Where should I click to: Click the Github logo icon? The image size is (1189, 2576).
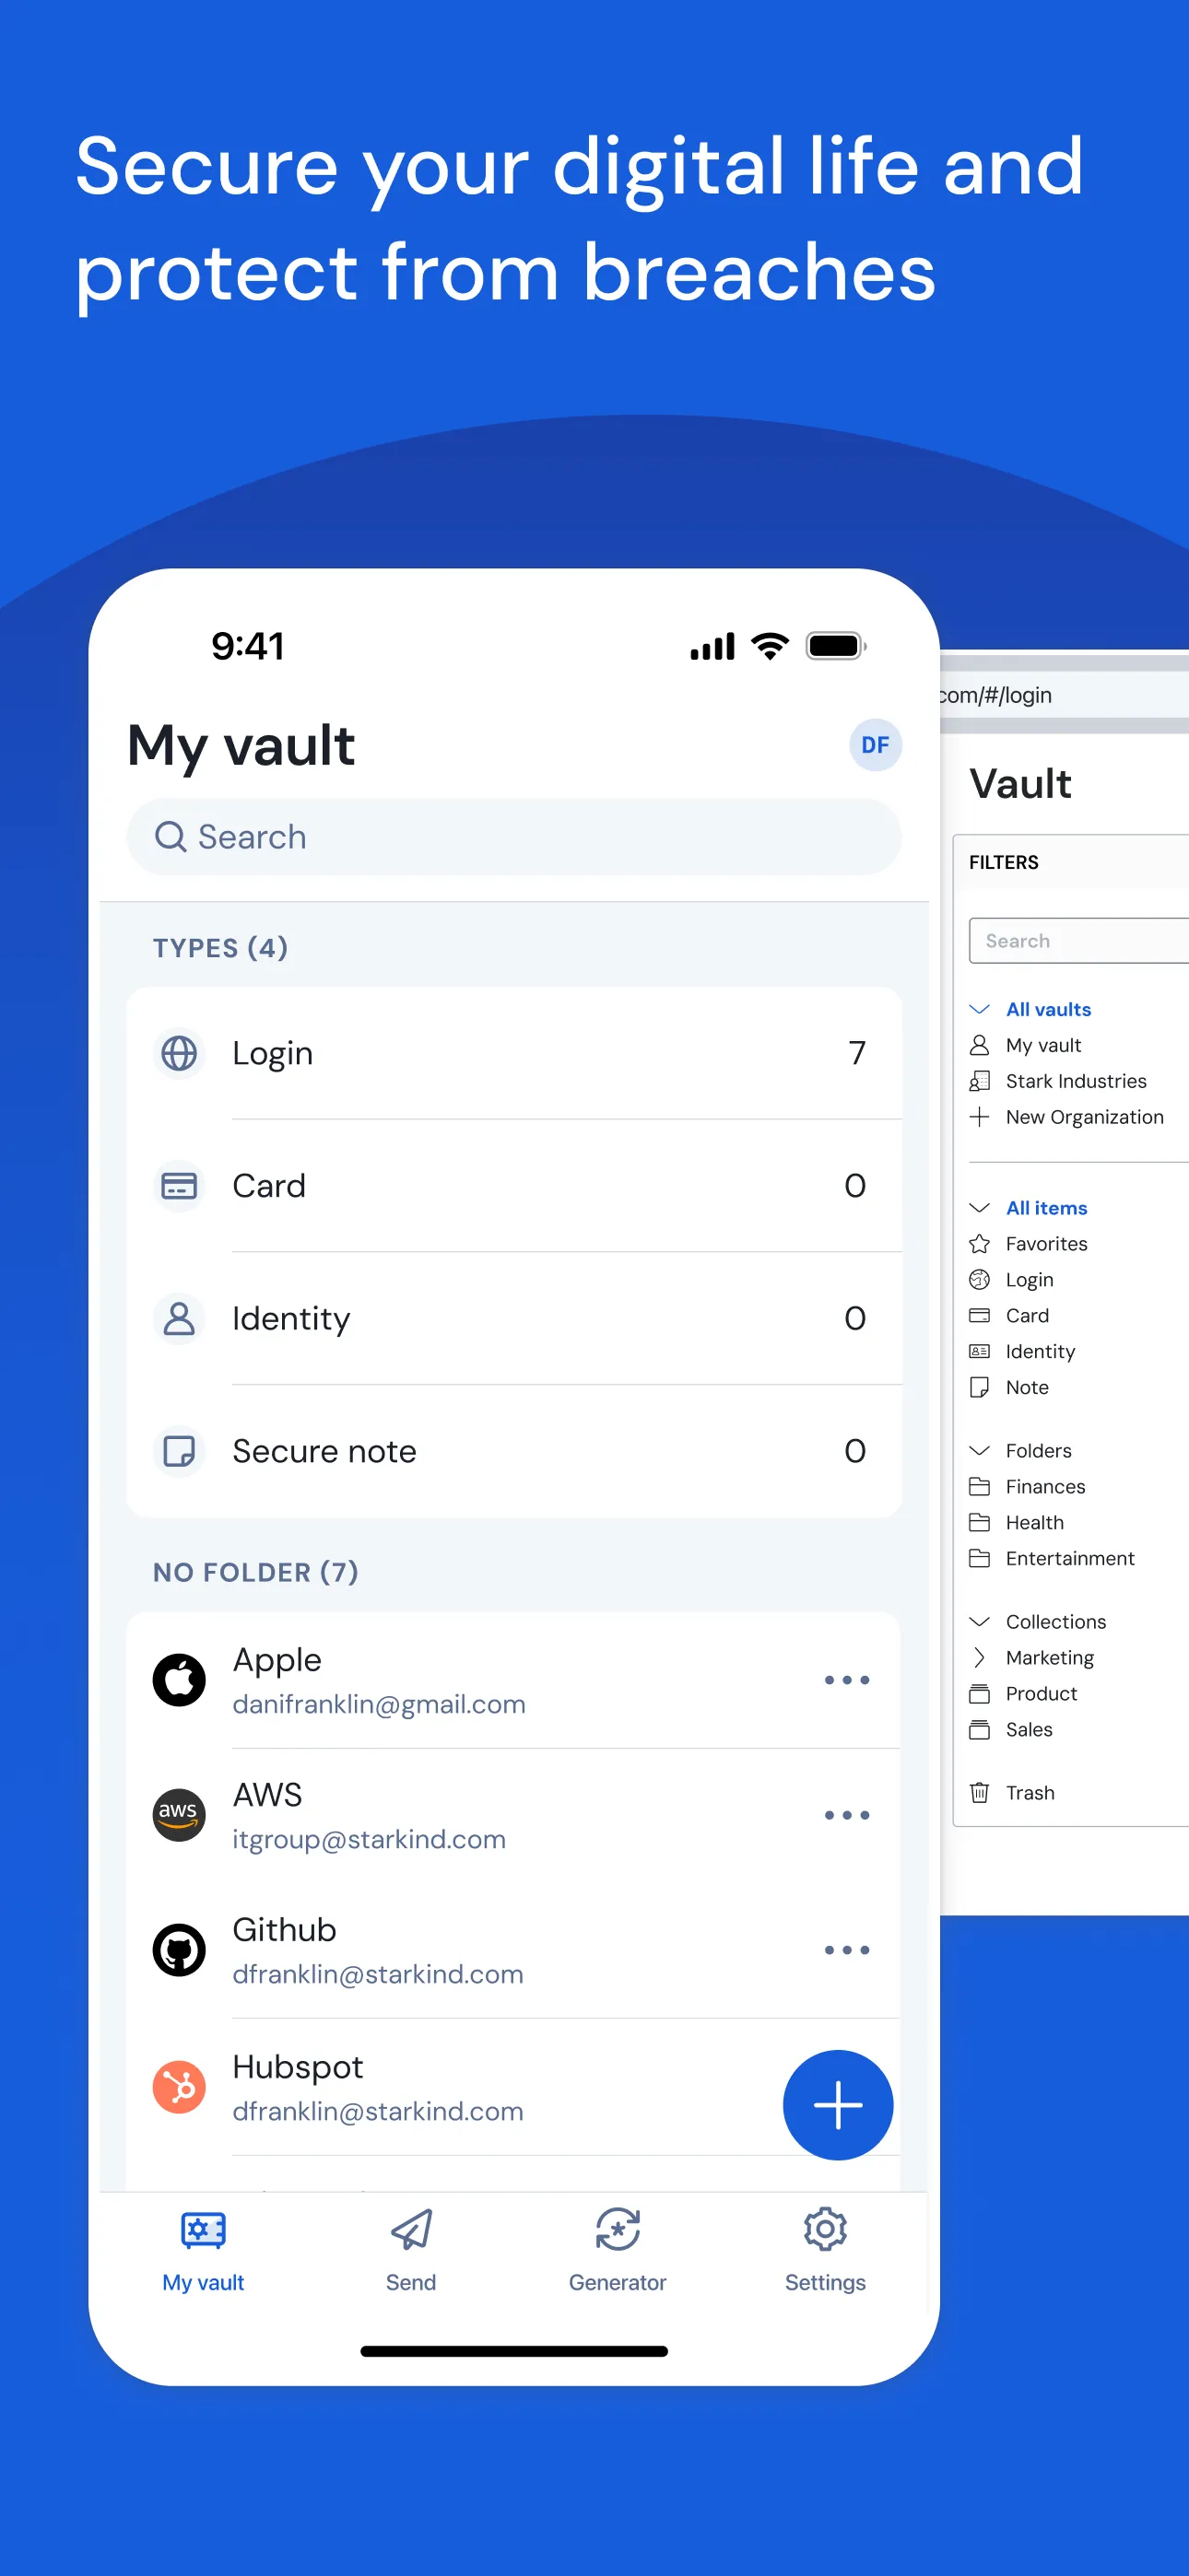click(179, 1950)
